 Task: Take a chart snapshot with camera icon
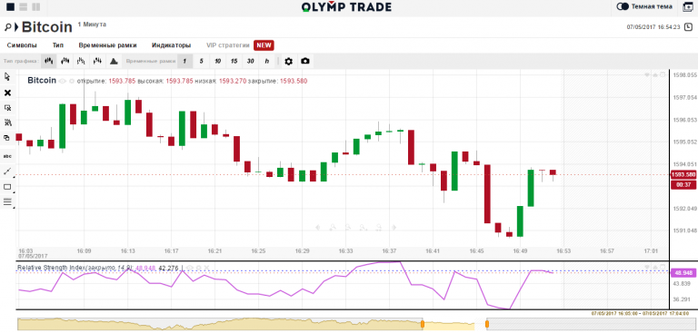(305, 62)
